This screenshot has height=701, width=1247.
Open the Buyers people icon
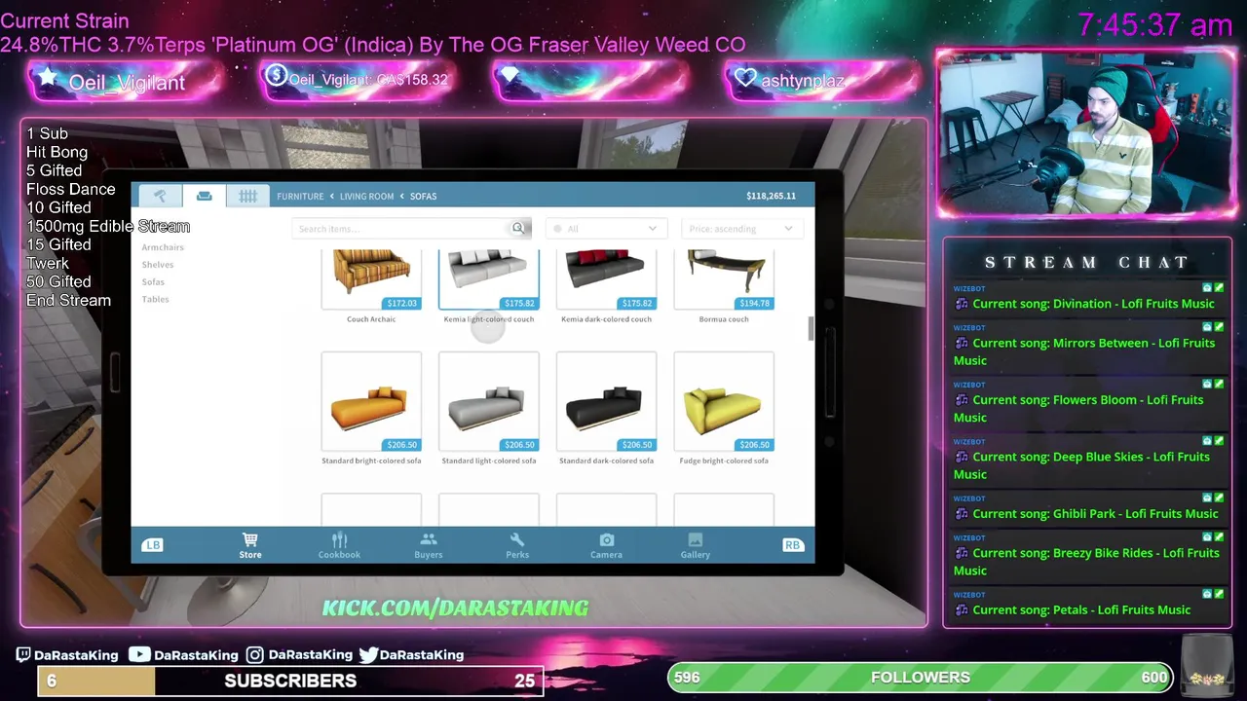pyautogui.click(x=429, y=540)
